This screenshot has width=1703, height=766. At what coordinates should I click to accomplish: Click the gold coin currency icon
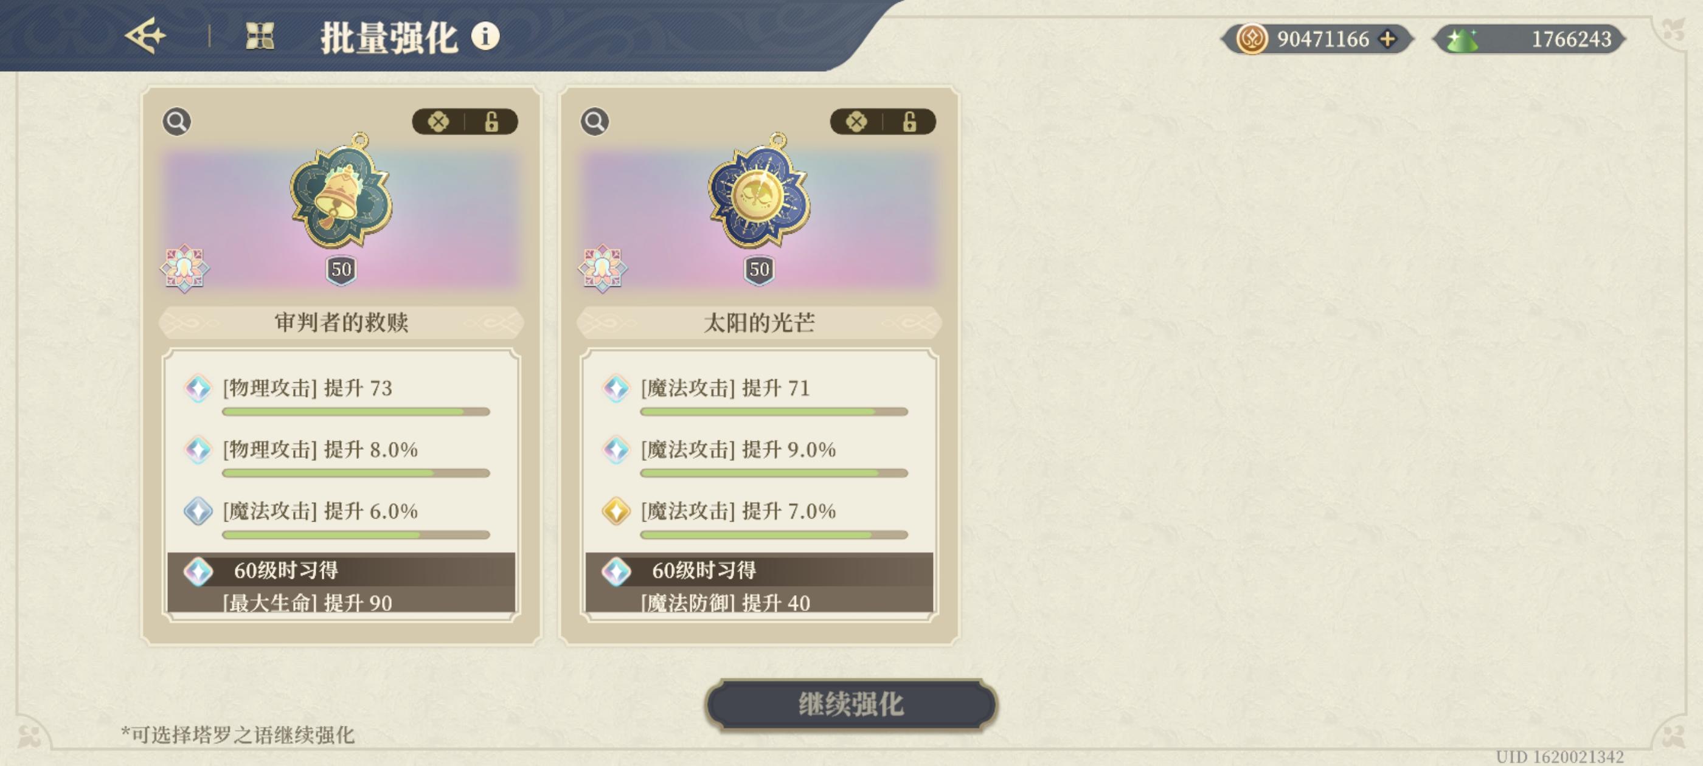tap(1252, 39)
